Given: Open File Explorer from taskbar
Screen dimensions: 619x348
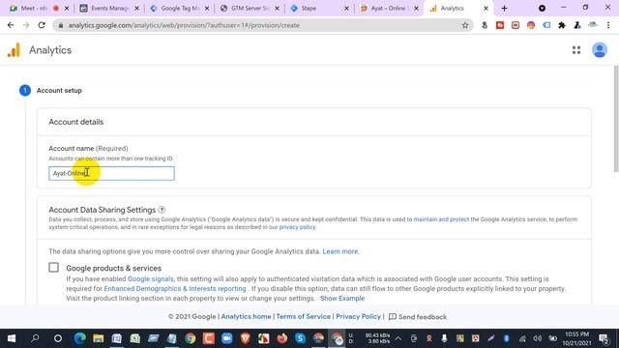Looking at the screenshot, I should [99, 338].
